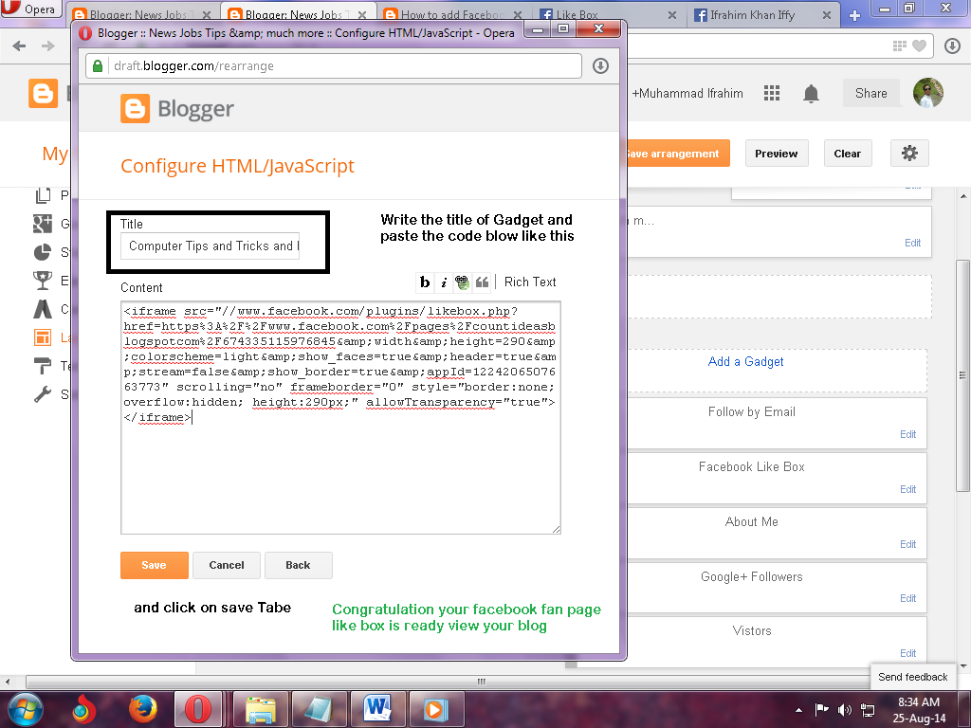Open the Stats pie chart sidebar icon

(43, 252)
